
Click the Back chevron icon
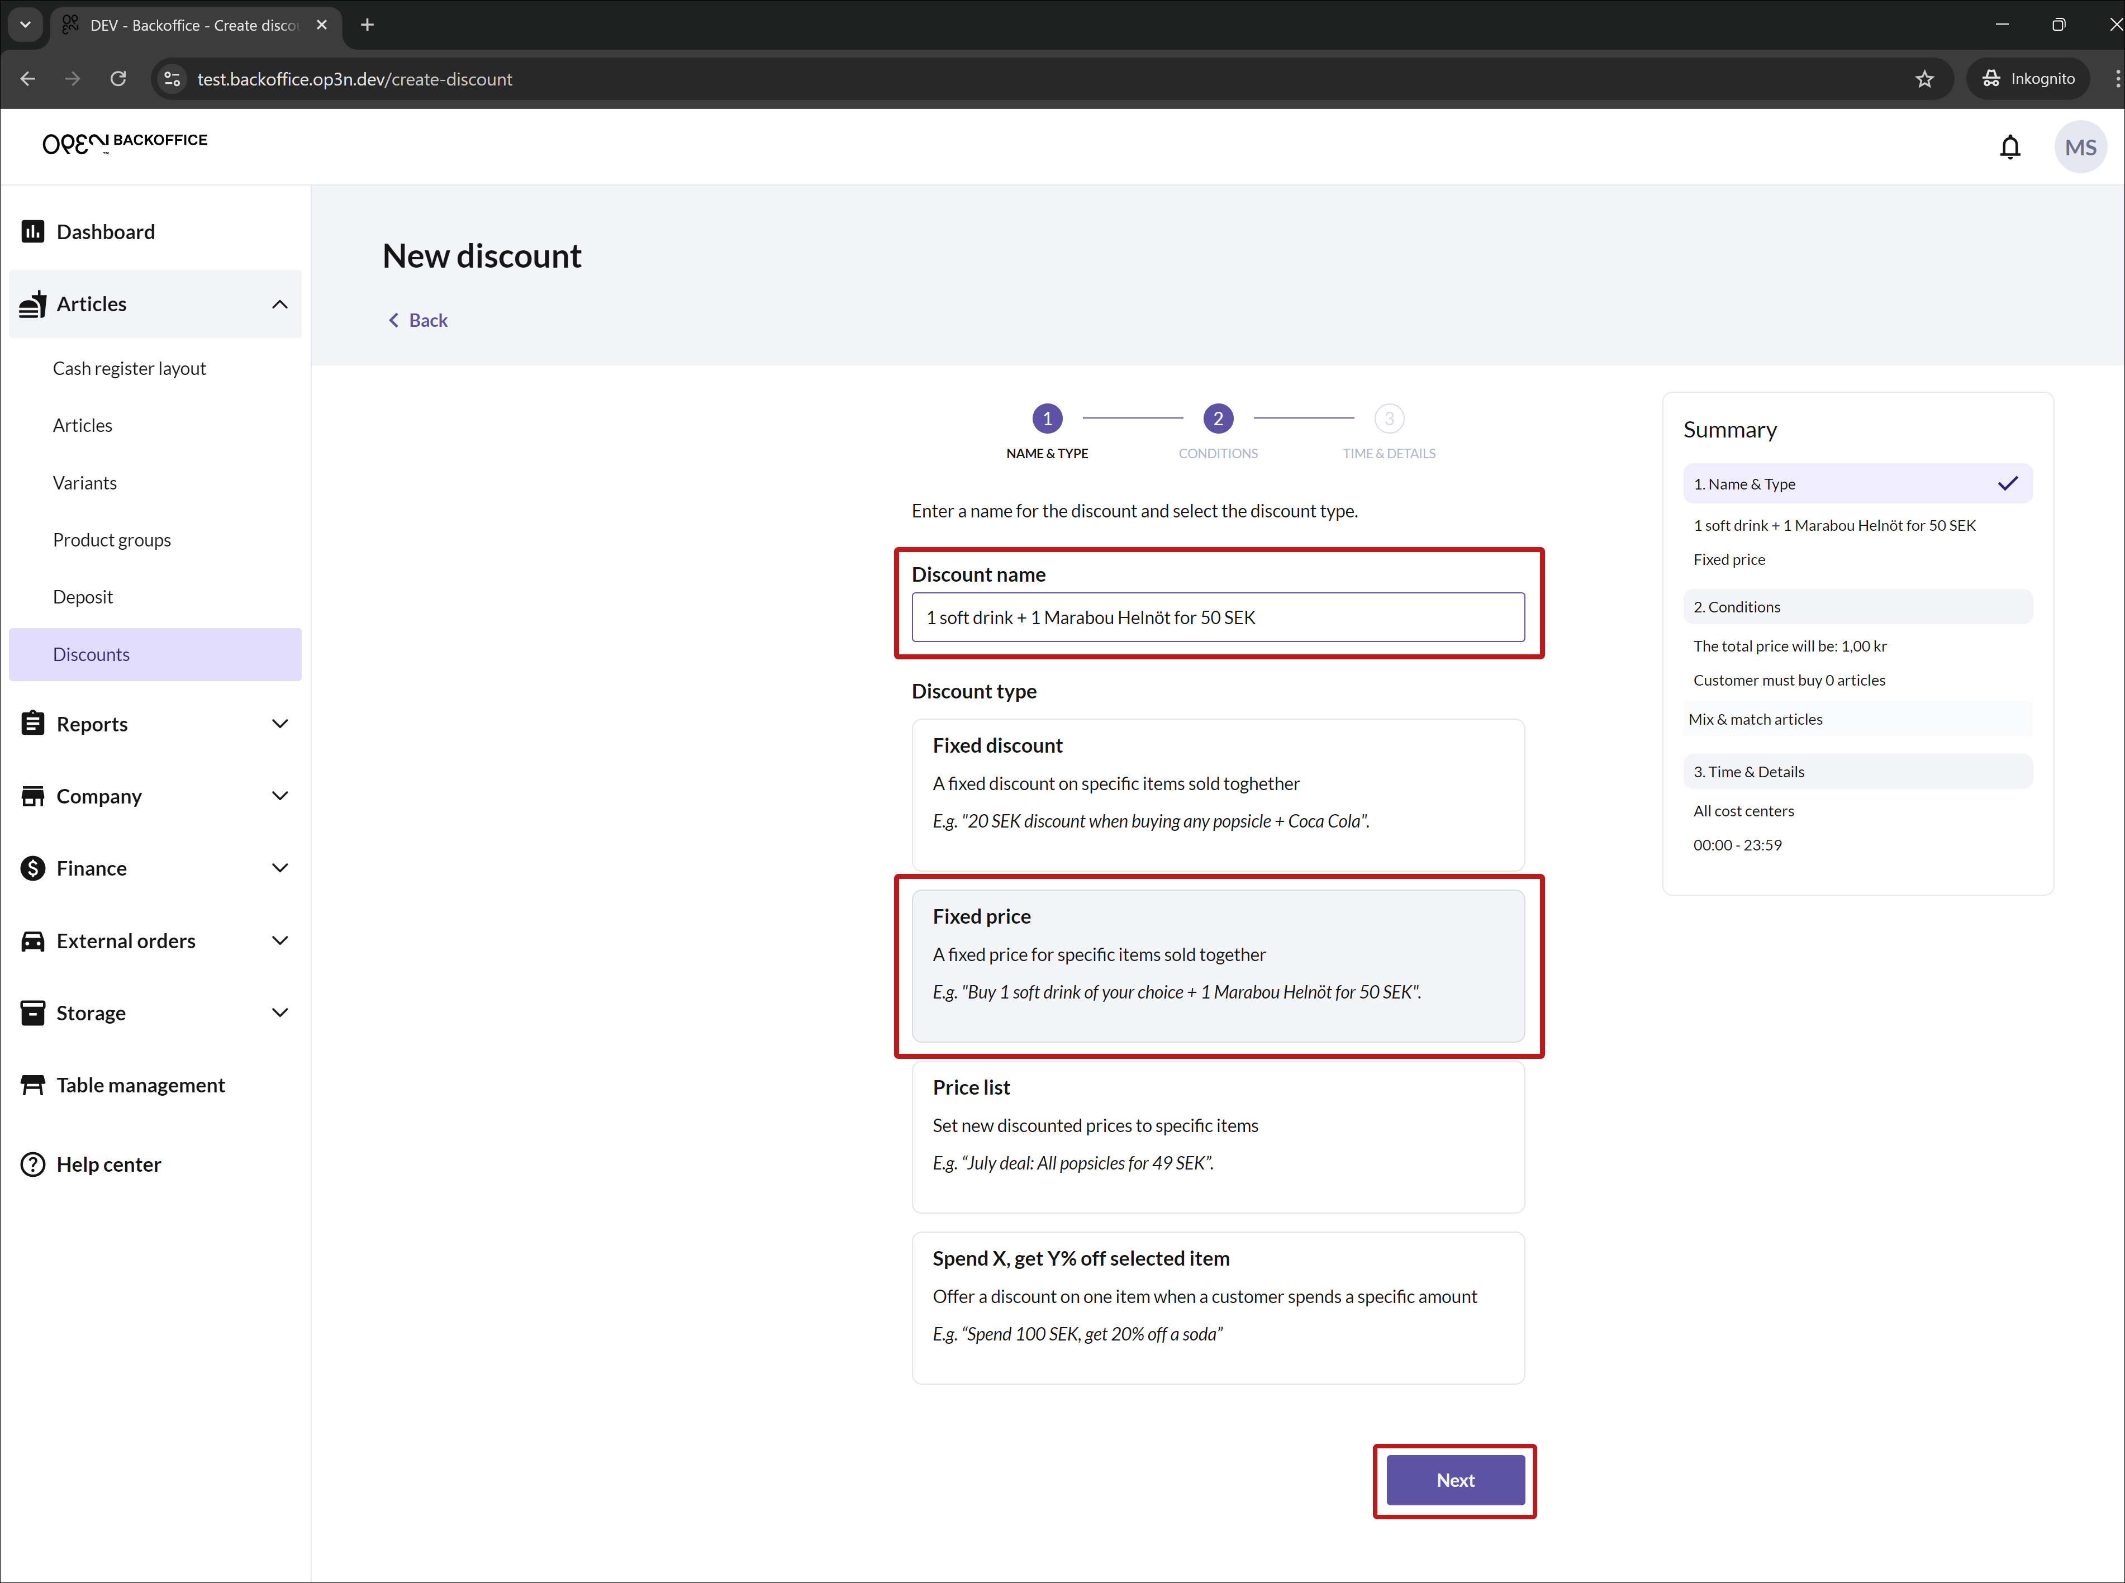pos(393,320)
